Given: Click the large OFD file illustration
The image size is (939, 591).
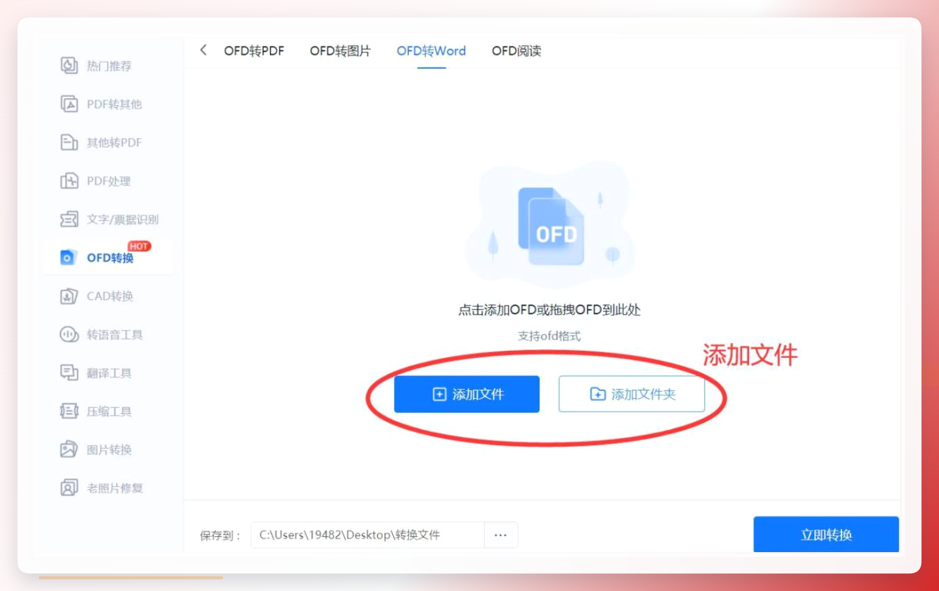Looking at the screenshot, I should [x=551, y=226].
